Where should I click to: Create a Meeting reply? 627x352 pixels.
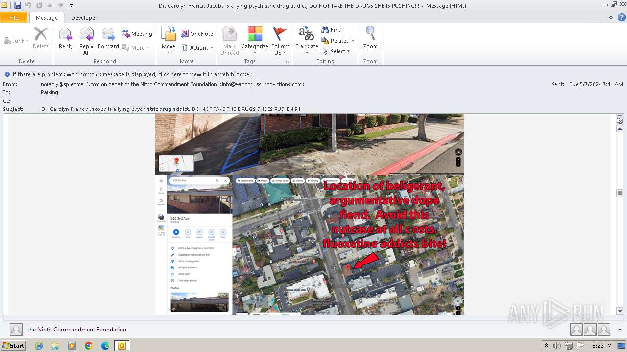coord(137,34)
